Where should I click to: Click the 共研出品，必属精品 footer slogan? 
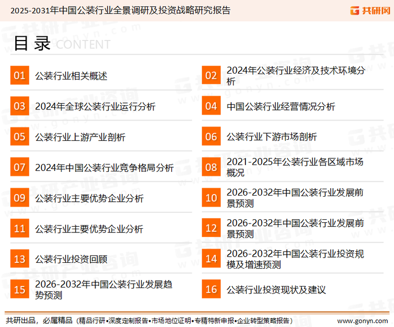coord(39,321)
